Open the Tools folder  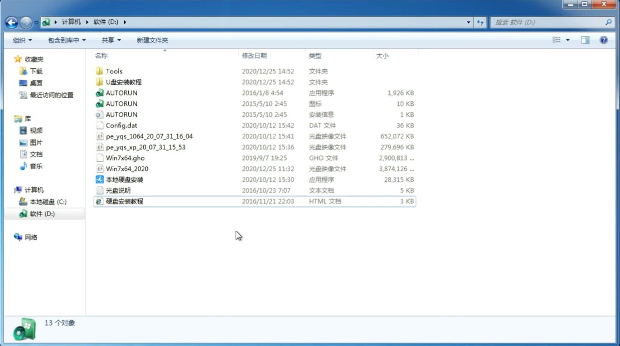pyautogui.click(x=114, y=71)
